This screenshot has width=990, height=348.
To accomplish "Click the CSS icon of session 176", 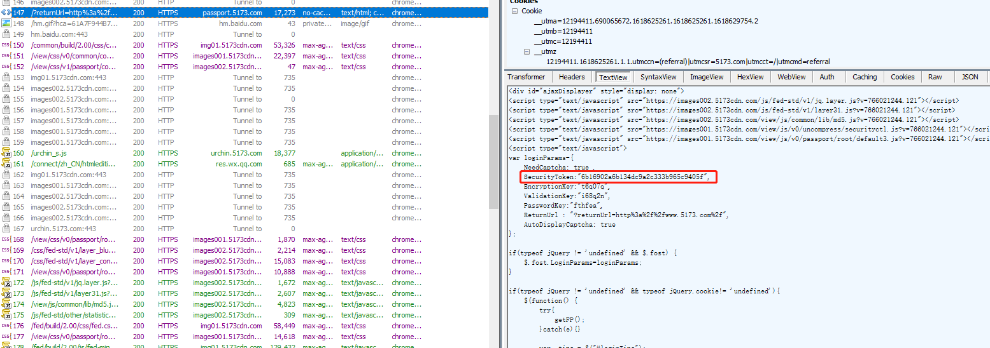I will coord(6,326).
